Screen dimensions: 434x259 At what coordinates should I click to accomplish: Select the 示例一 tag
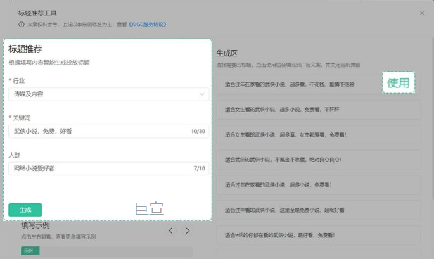30,251
